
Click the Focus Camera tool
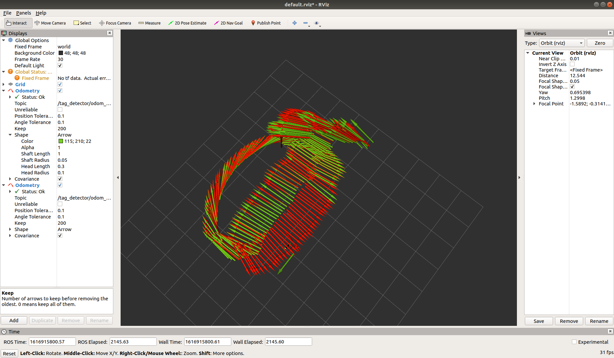pyautogui.click(x=115, y=23)
